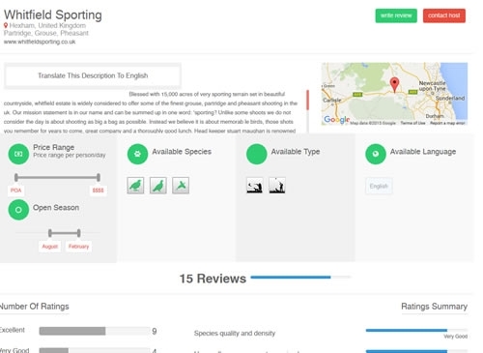The image size is (483, 353).
Task: Click the $$$$ price label
Action: 98,191
